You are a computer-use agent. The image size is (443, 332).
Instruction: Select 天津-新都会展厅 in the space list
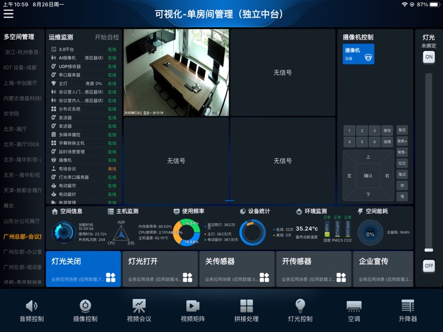(22, 190)
